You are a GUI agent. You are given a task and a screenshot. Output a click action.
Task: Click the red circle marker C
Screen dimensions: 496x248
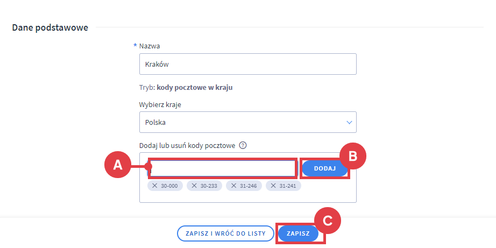[x=327, y=221]
